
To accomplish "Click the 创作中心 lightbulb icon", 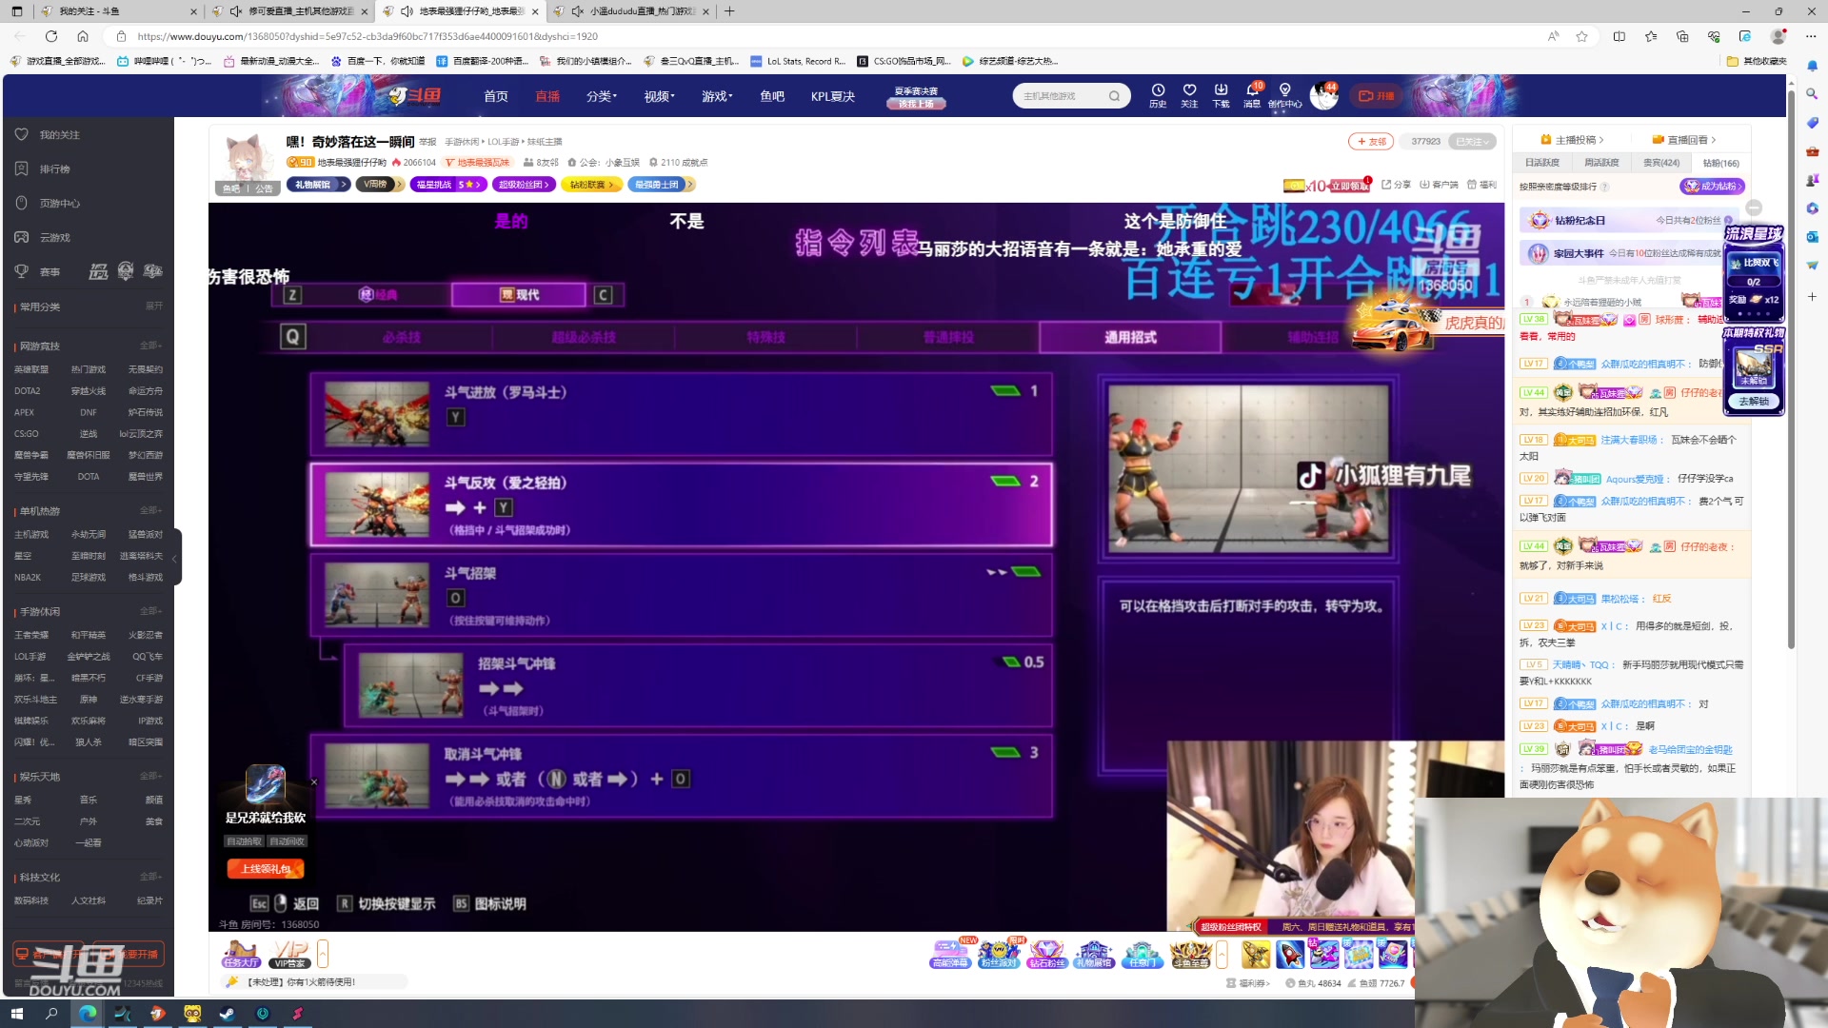I will [1284, 90].
